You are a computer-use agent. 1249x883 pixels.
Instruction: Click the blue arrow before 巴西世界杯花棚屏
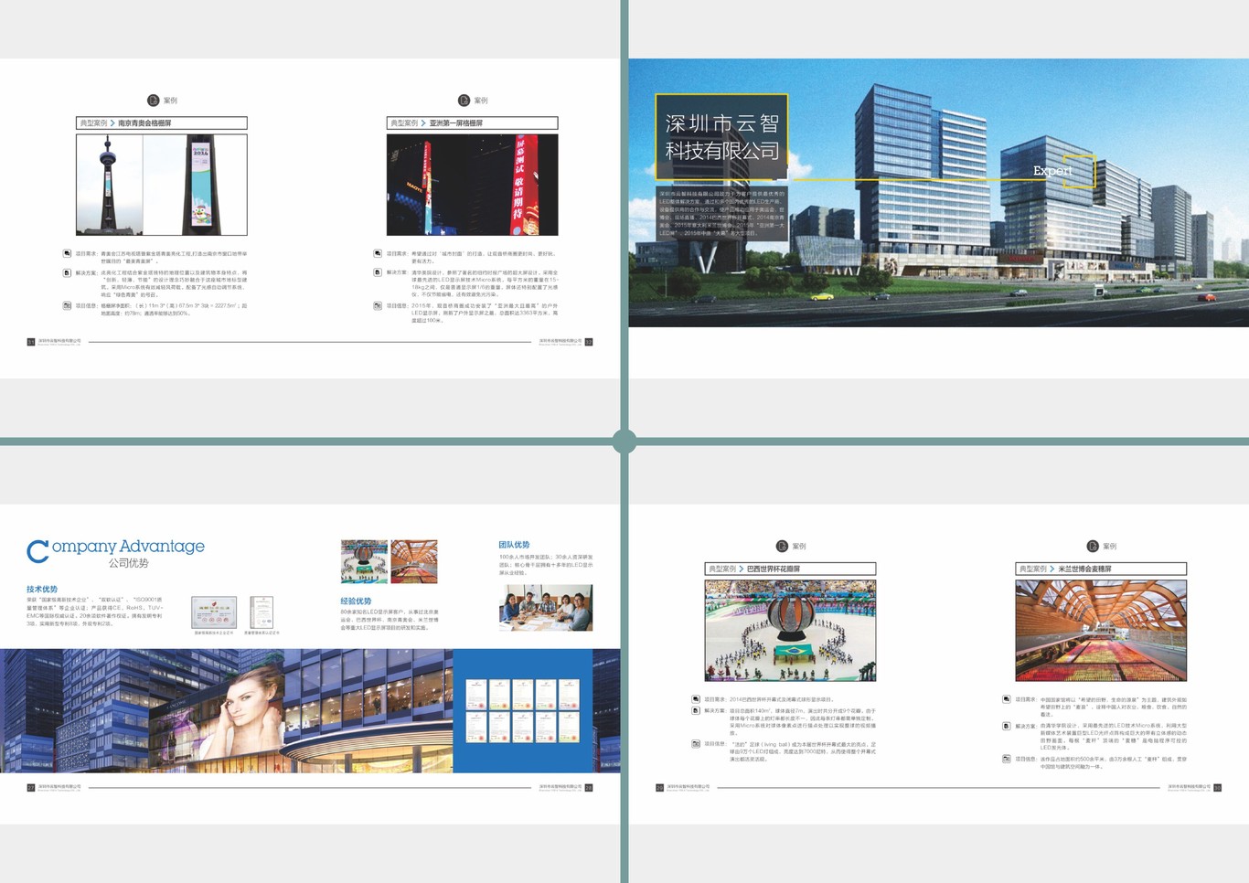click(742, 569)
